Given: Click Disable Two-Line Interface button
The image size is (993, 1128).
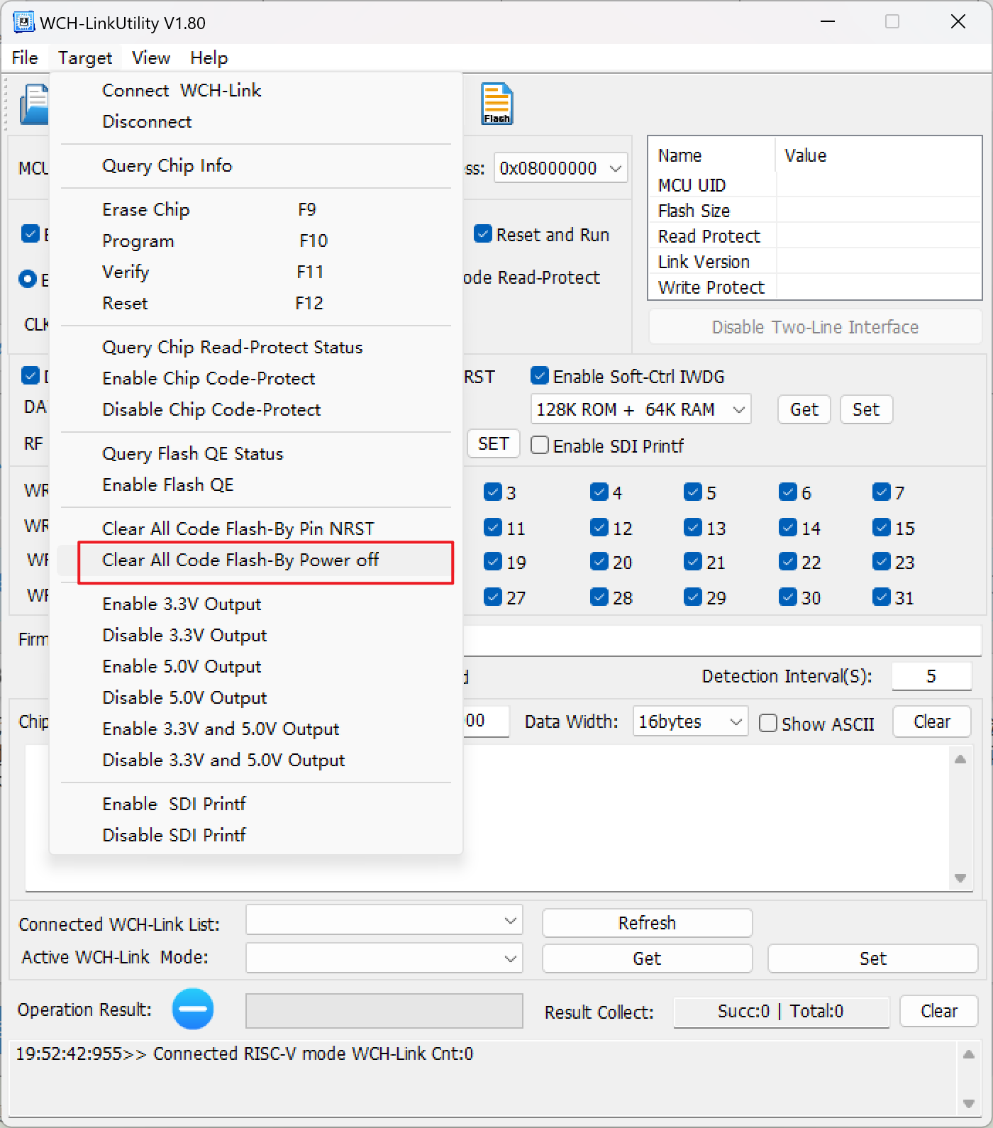Looking at the screenshot, I should (815, 327).
